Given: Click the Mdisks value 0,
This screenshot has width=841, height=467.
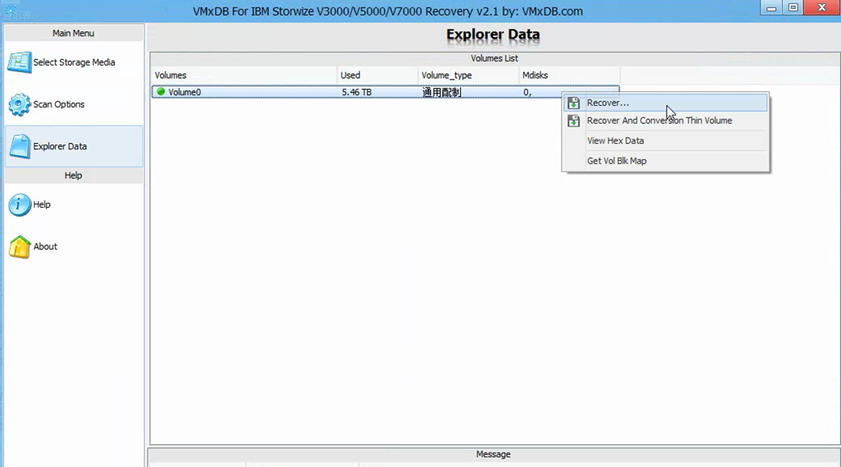Looking at the screenshot, I should [x=527, y=92].
